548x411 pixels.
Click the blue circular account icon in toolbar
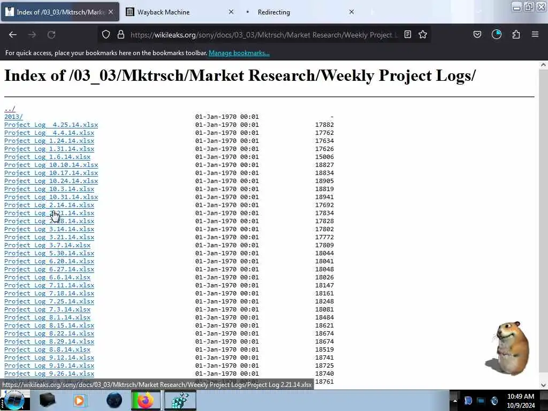(497, 35)
